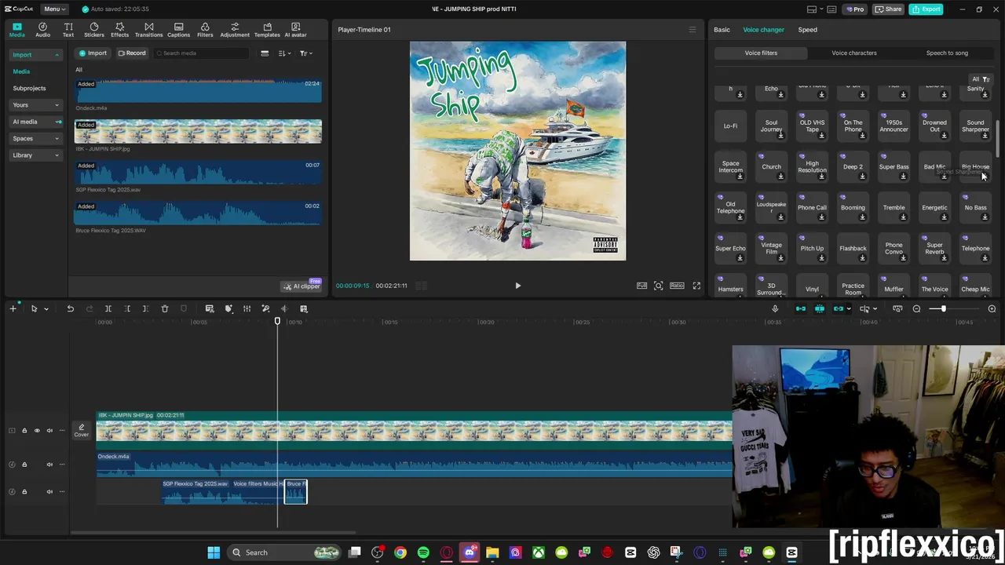Open Player-Timeline hamburger menu
Image resolution: width=1005 pixels, height=565 pixels.
(692, 30)
